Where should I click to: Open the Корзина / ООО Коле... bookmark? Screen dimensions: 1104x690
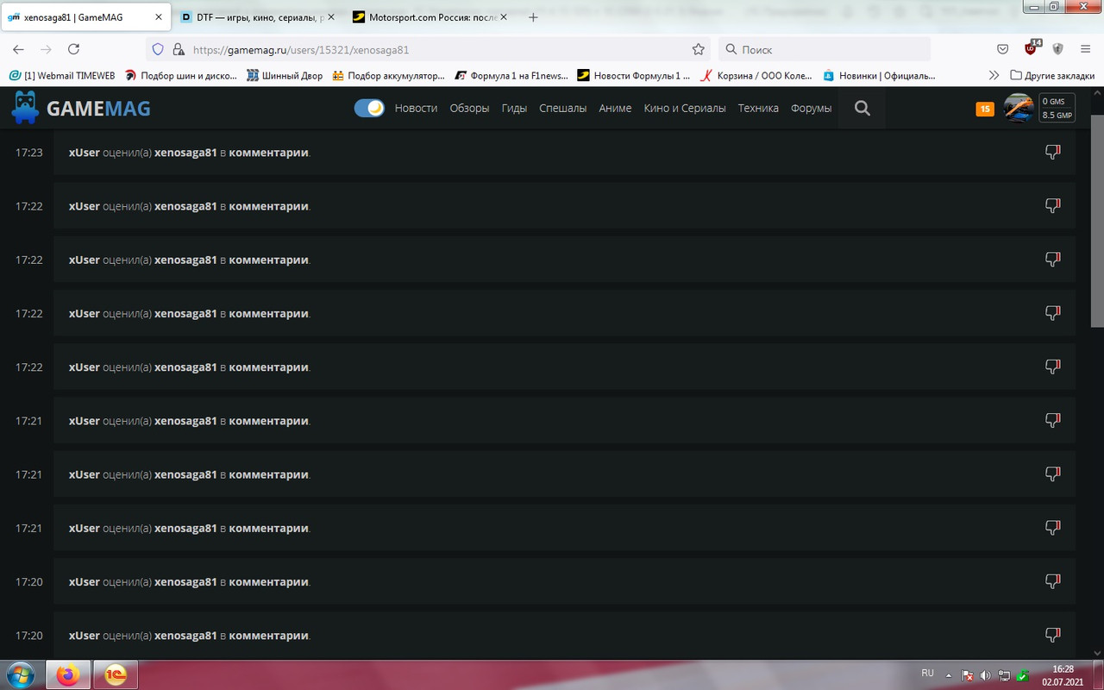[x=756, y=75]
